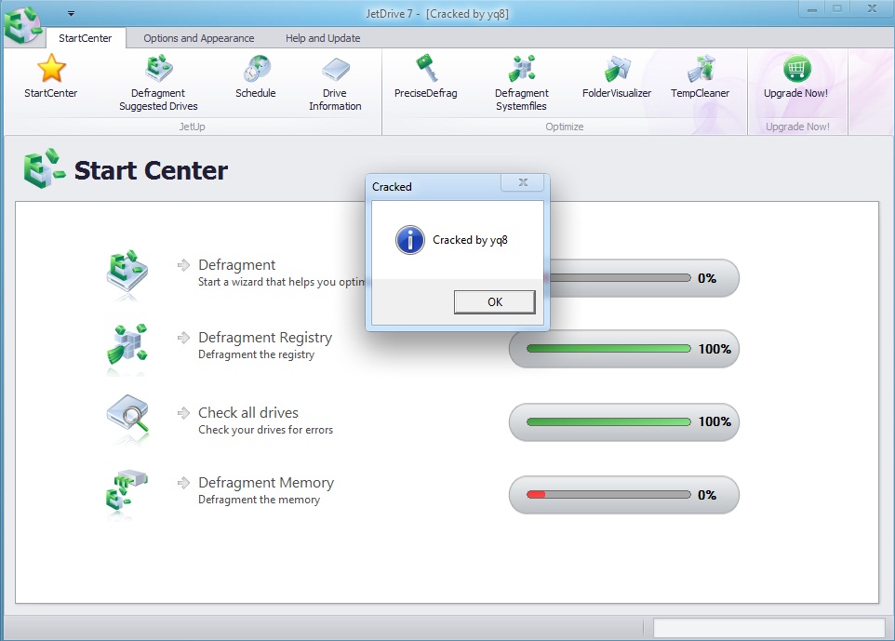The width and height of the screenshot is (895, 641).
Task: Select the Defragment Memory link
Action: pyautogui.click(x=266, y=483)
